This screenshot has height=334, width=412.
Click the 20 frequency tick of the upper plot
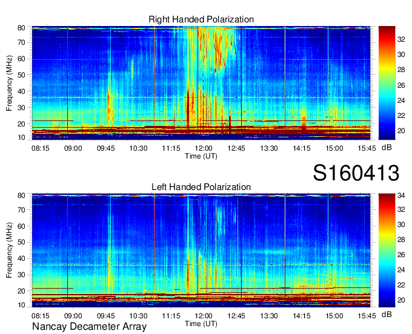[x=21, y=124]
